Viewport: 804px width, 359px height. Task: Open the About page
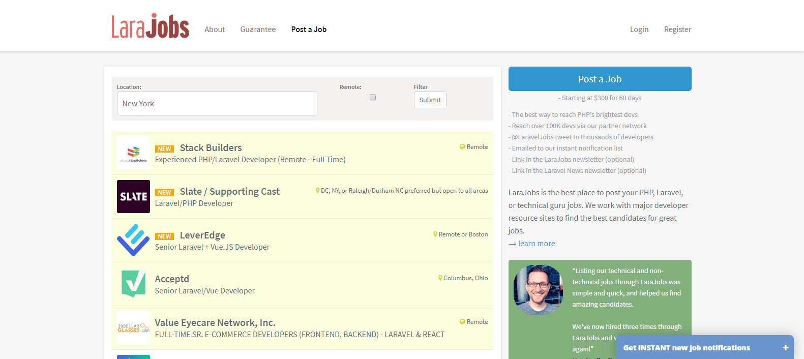coord(215,29)
